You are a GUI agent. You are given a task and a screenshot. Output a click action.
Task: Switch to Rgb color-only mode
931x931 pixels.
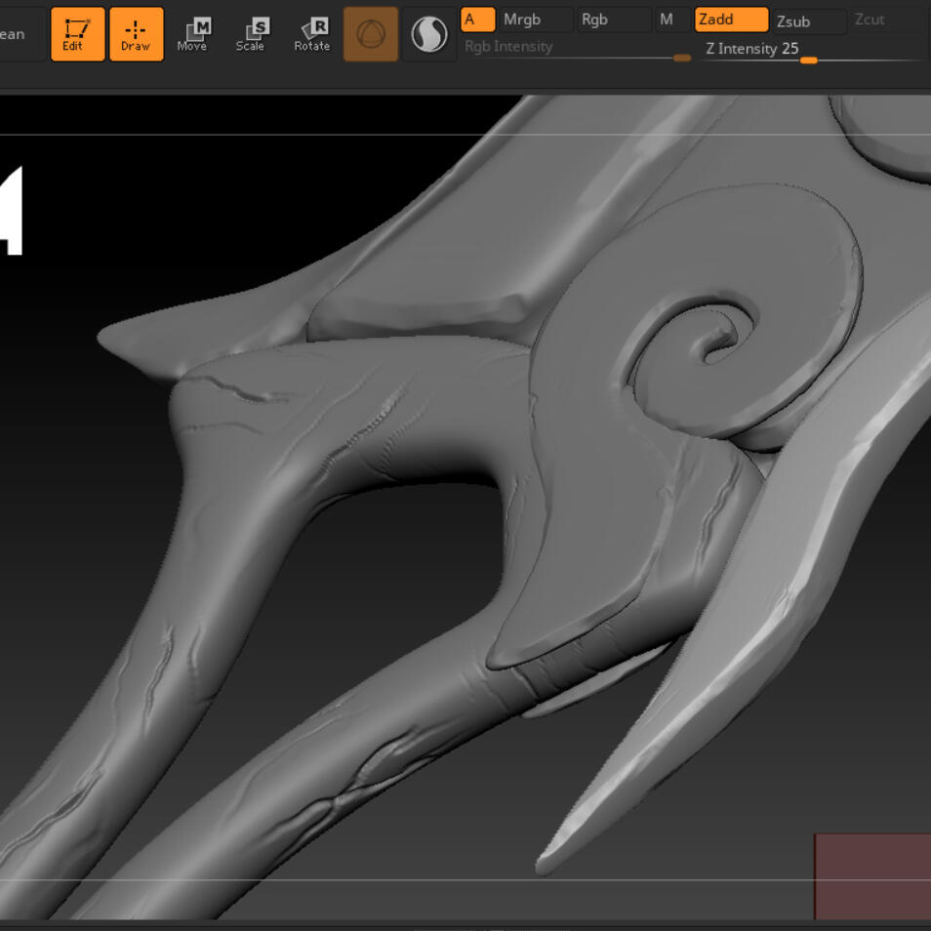613,20
